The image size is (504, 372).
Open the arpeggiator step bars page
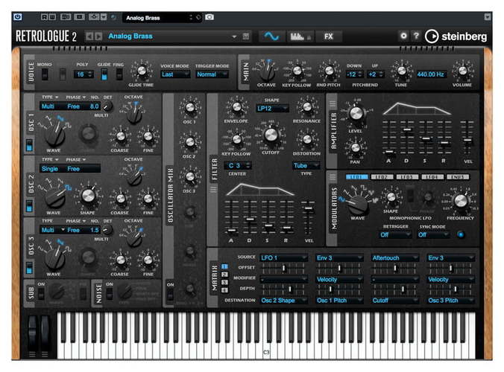point(300,36)
